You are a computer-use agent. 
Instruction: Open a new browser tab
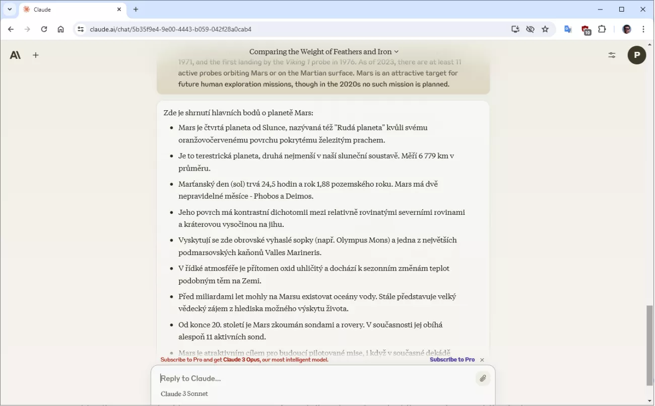[x=136, y=9]
